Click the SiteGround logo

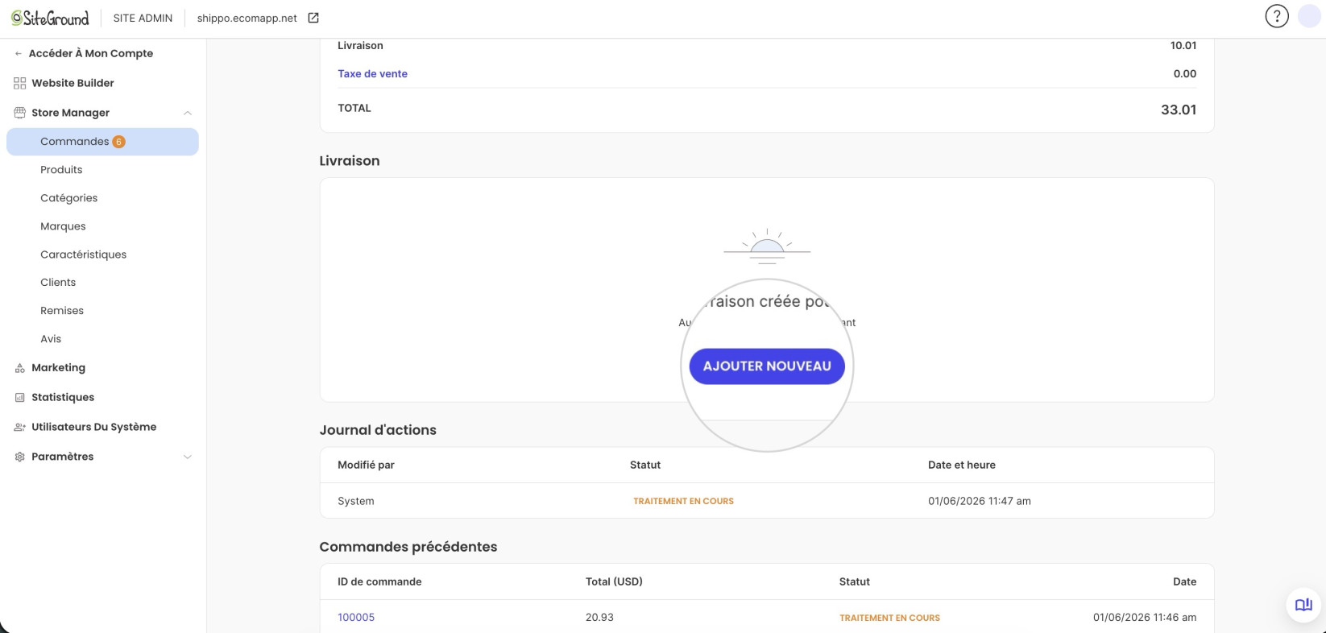click(x=50, y=18)
